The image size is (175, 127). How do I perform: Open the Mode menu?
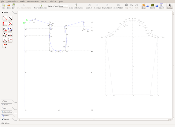pyautogui.click(x=22, y=1)
